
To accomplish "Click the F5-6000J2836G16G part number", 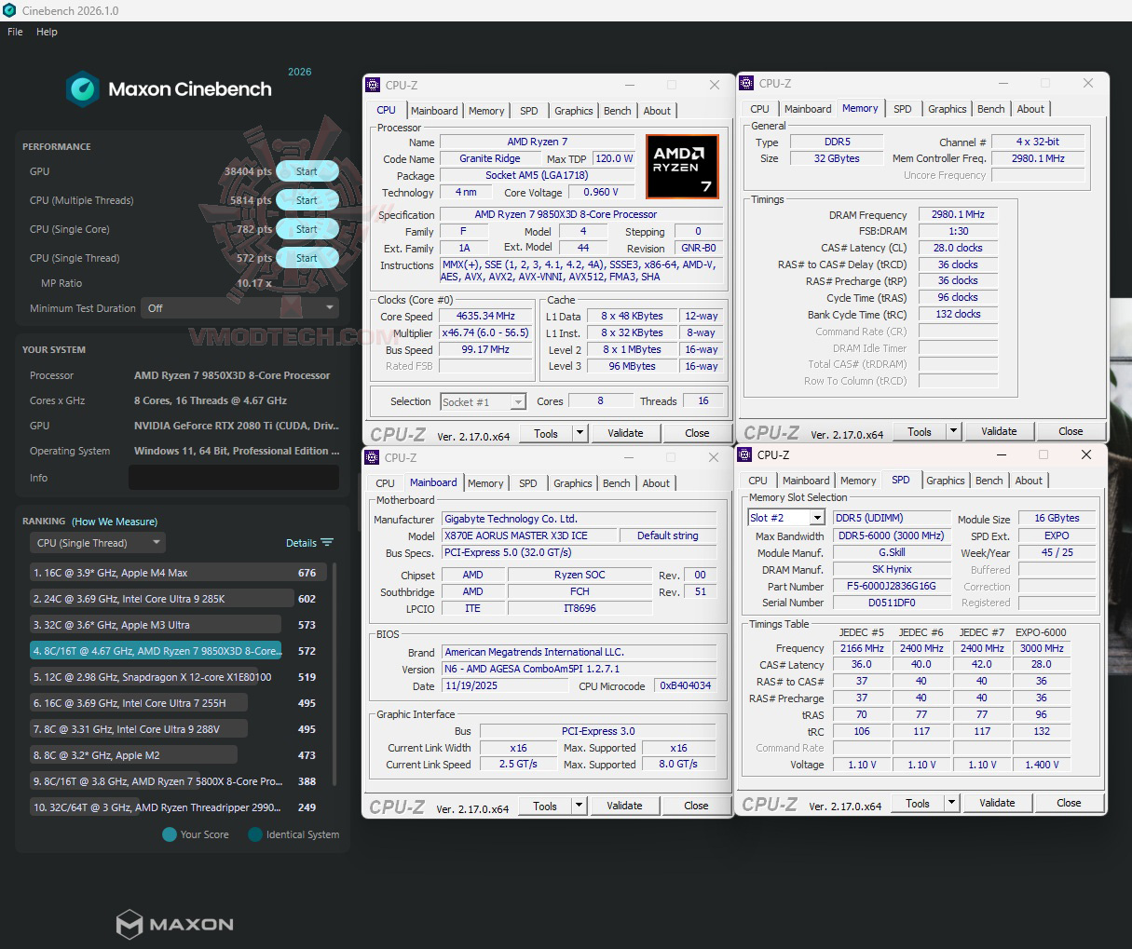I will [892, 587].
